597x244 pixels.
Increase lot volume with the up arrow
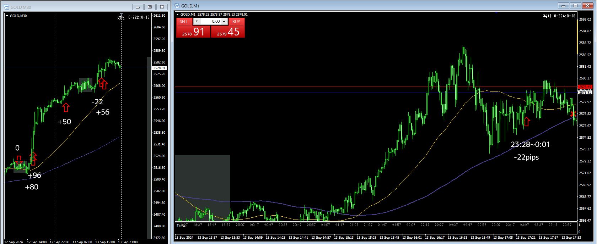click(224, 21)
